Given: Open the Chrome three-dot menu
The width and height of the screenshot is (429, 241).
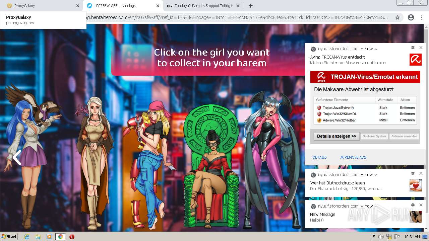Looking at the screenshot, I should (422, 17).
